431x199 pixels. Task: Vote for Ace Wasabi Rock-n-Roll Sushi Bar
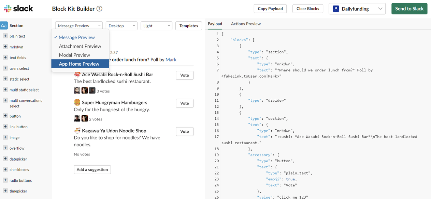point(185,75)
